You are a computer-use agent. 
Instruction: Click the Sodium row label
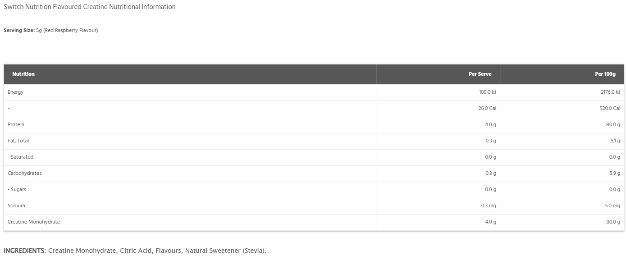click(x=16, y=206)
